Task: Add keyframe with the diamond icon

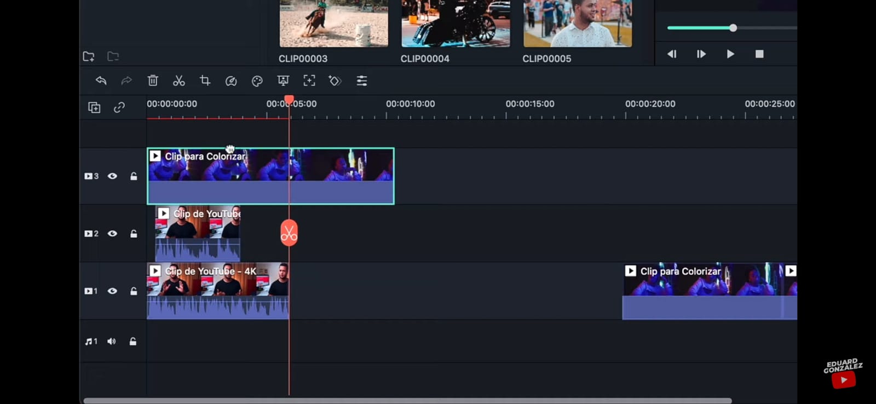Action: coord(335,81)
